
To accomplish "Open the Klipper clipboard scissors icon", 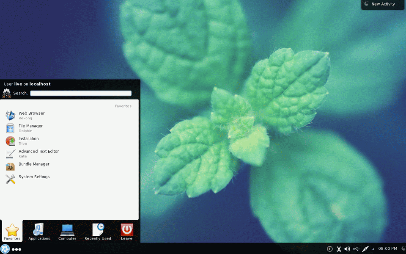I will tap(339, 249).
